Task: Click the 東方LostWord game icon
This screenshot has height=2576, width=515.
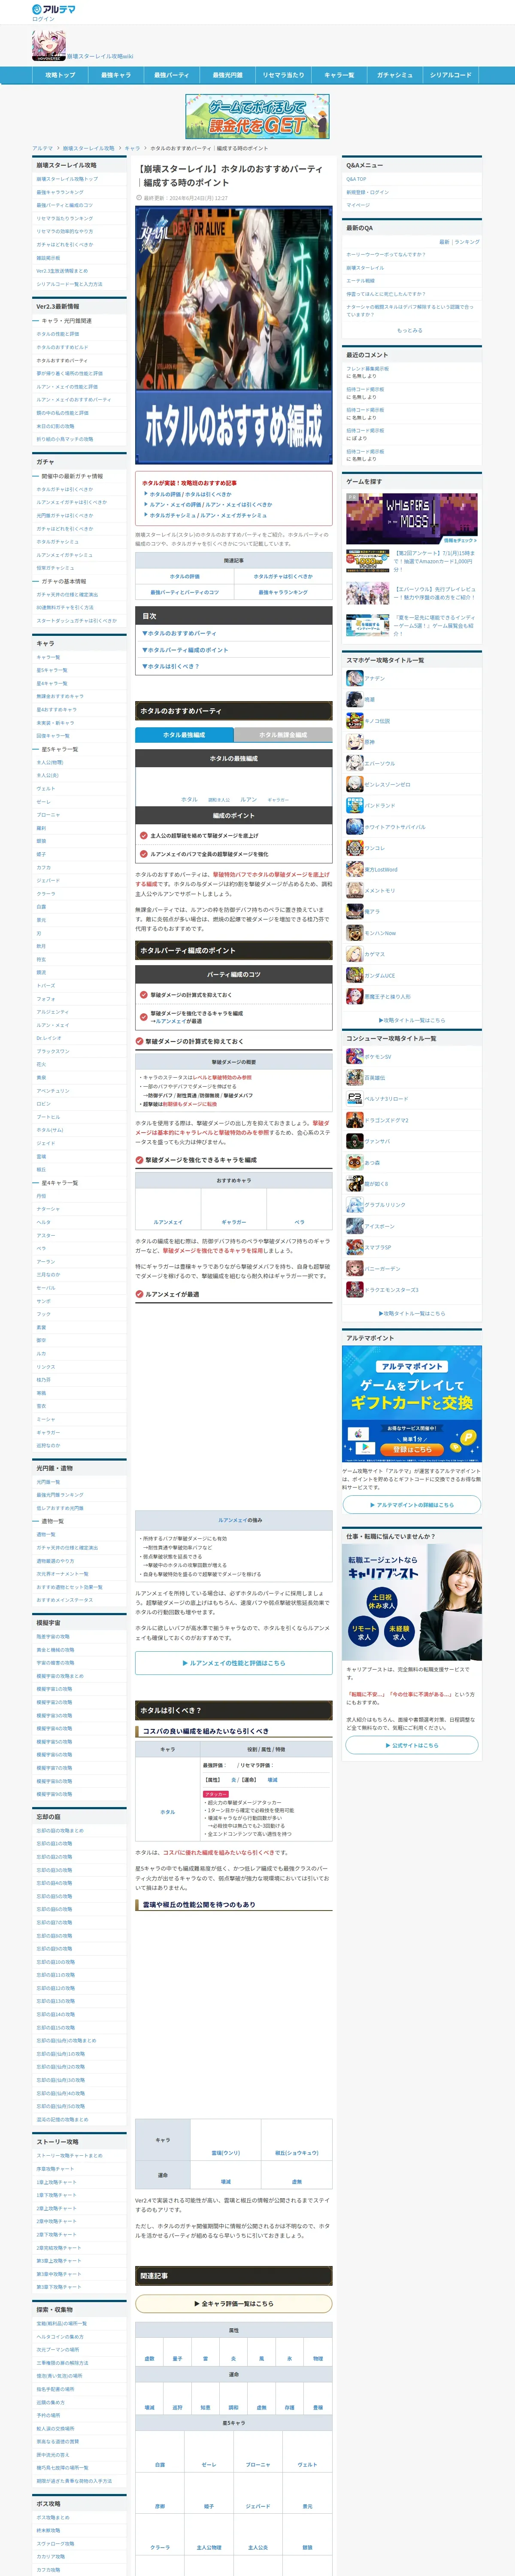Action: pyautogui.click(x=354, y=869)
